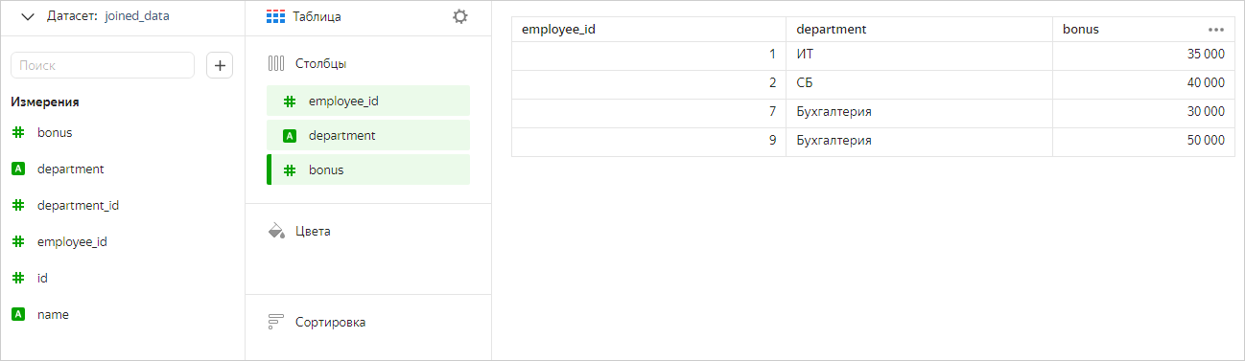Select the bonus field in Столбцы
Screen dimensions: 1245x361
[x=368, y=169]
